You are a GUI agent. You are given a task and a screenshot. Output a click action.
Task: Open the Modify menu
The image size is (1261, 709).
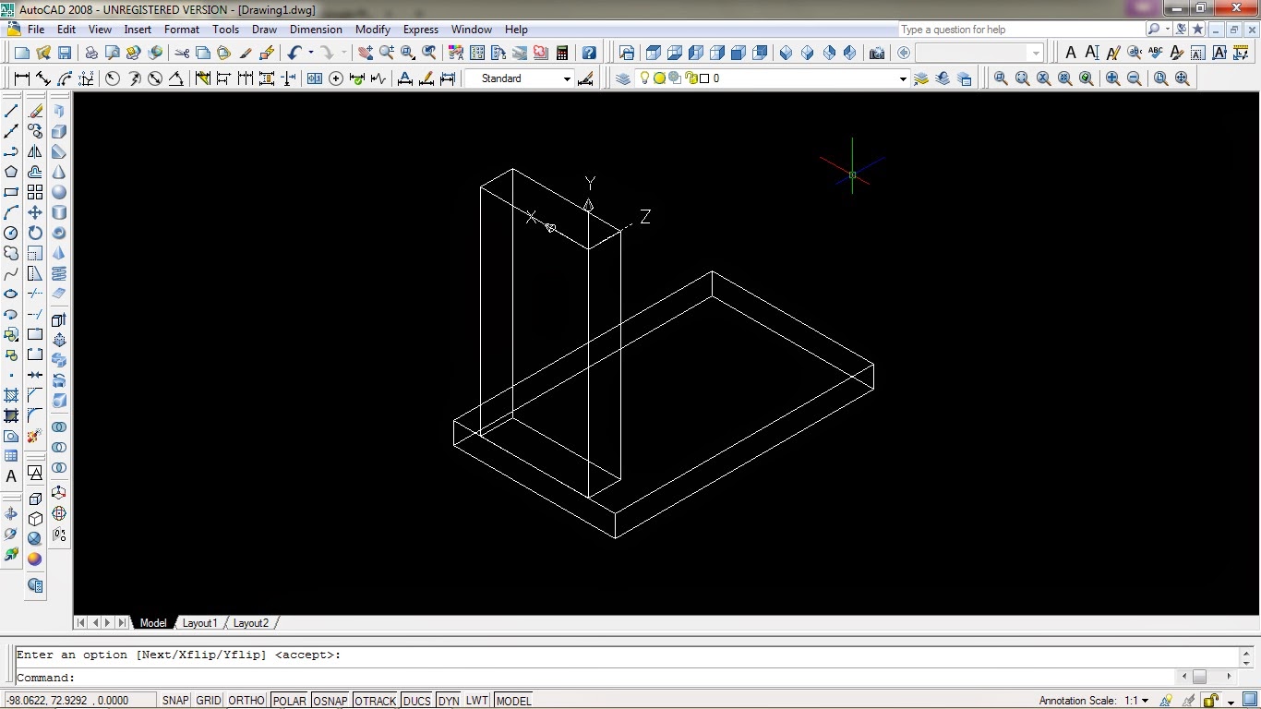(x=372, y=30)
